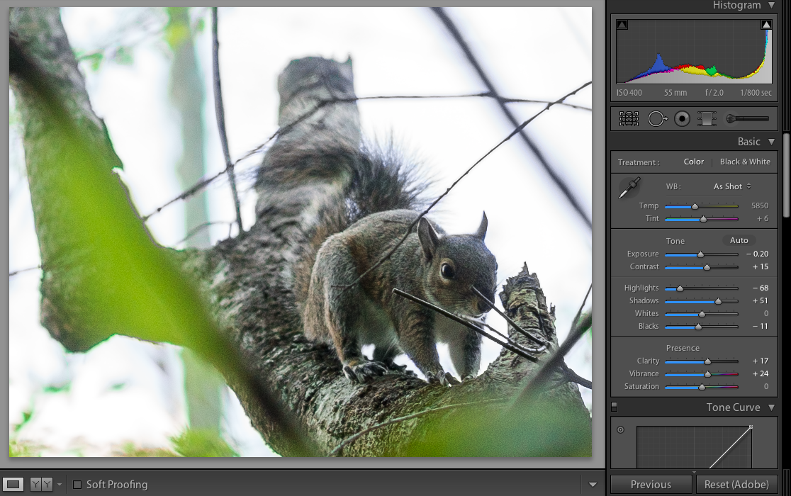This screenshot has height=496, width=791.
Task: Collapse the Histogram panel
Action: point(771,6)
